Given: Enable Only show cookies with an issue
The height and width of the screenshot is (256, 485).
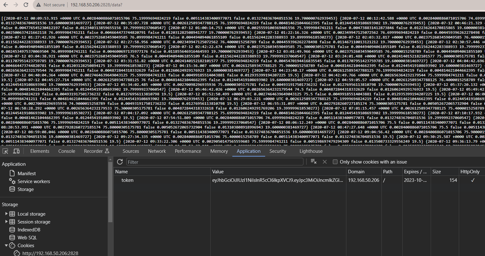Looking at the screenshot, I should click(335, 162).
